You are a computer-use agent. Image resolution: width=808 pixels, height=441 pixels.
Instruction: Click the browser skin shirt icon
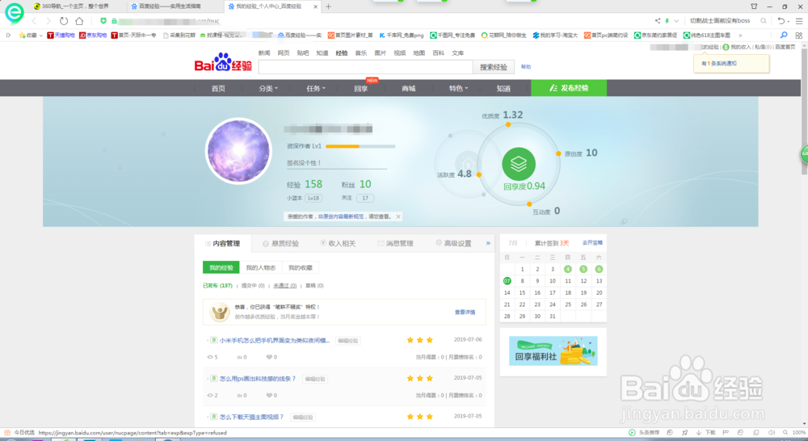[x=754, y=6]
